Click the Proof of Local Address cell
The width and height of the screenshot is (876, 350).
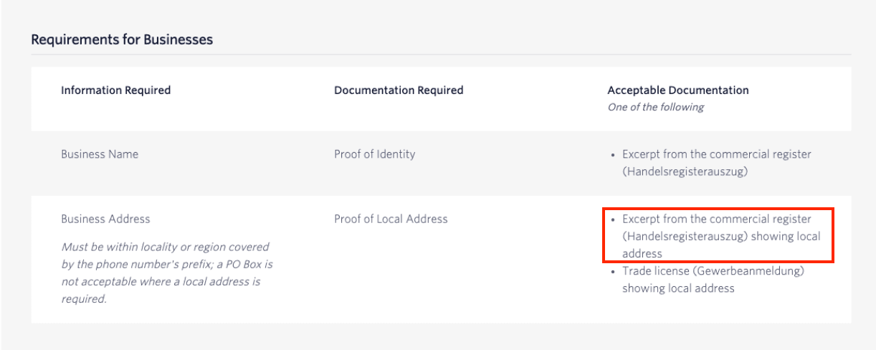(x=391, y=219)
